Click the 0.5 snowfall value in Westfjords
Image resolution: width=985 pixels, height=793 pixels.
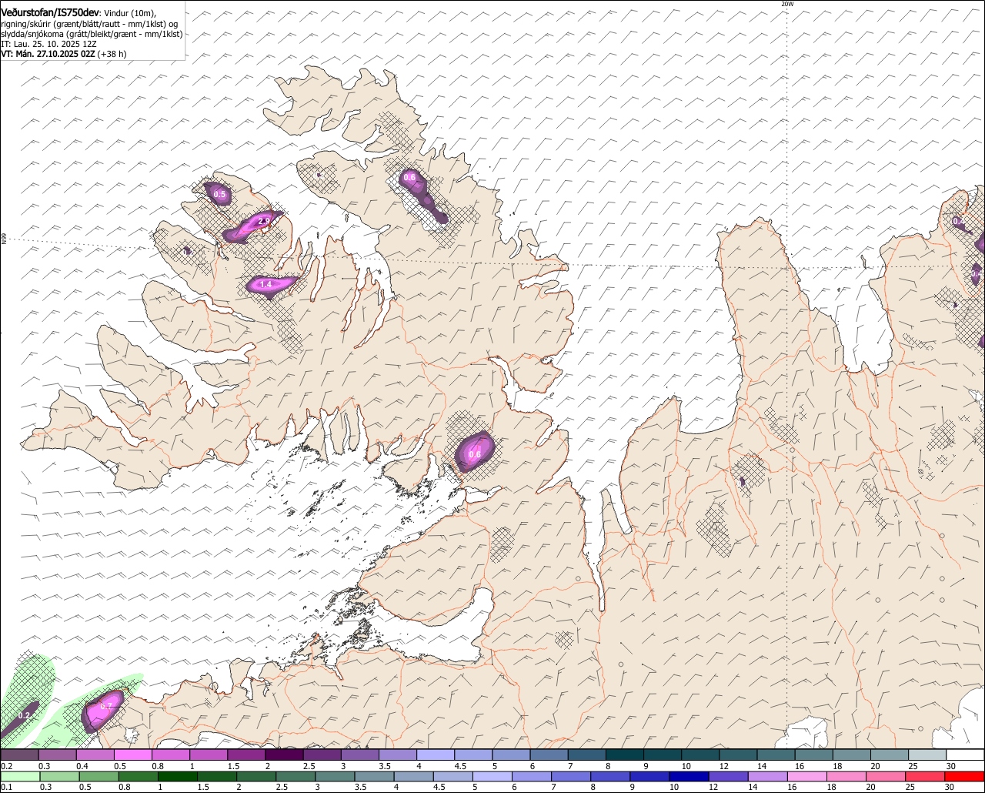click(x=219, y=195)
